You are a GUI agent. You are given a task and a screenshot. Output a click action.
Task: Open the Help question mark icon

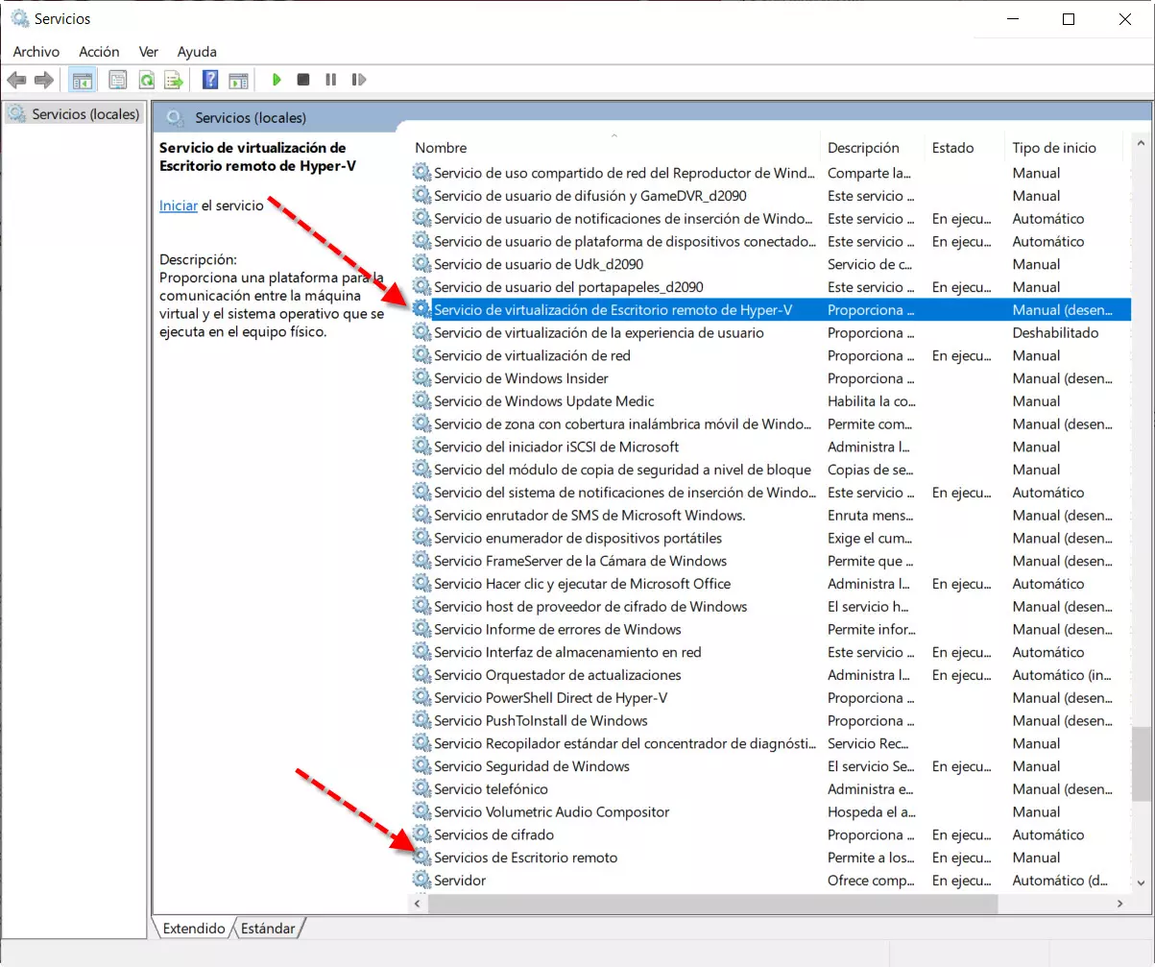click(x=210, y=80)
